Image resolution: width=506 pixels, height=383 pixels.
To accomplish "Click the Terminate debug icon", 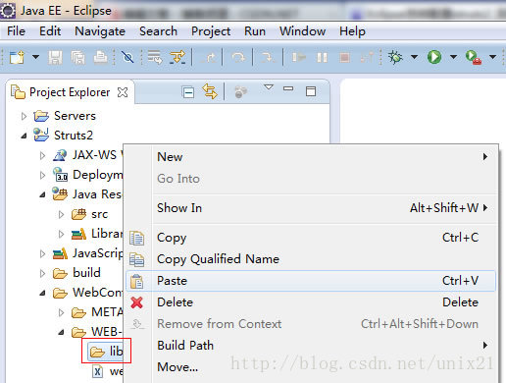I will click(344, 58).
